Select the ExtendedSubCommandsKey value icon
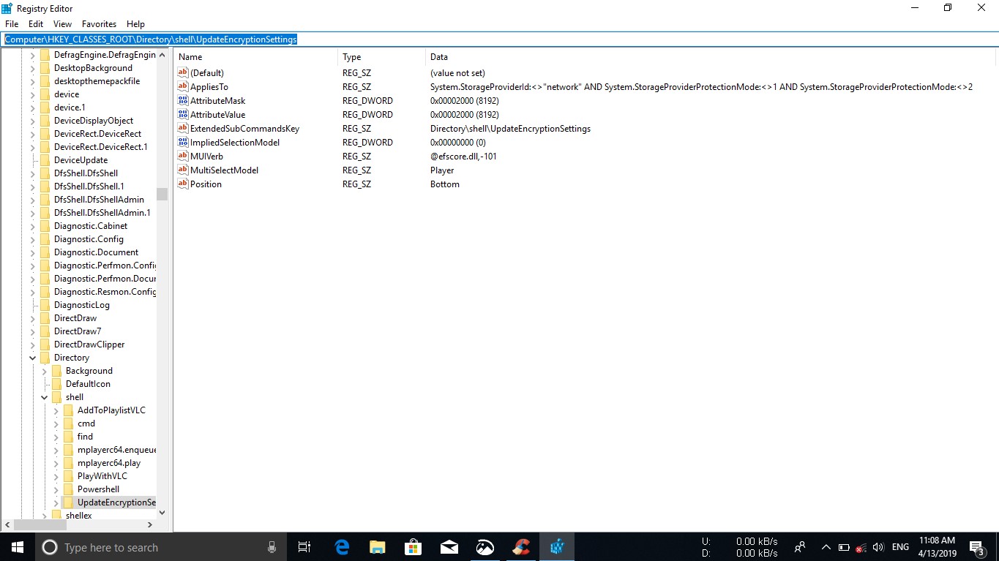This screenshot has height=561, width=999. [183, 128]
